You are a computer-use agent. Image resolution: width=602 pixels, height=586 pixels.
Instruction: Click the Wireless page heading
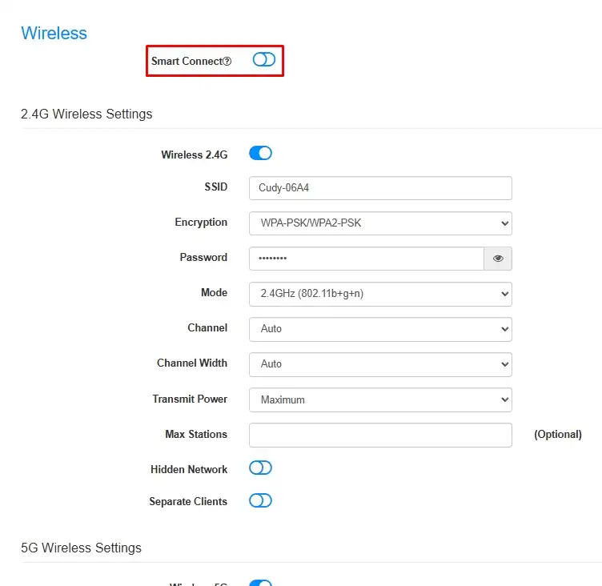(54, 33)
